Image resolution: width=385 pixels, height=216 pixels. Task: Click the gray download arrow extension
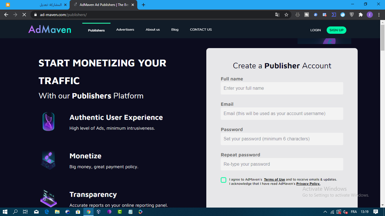click(x=298, y=15)
